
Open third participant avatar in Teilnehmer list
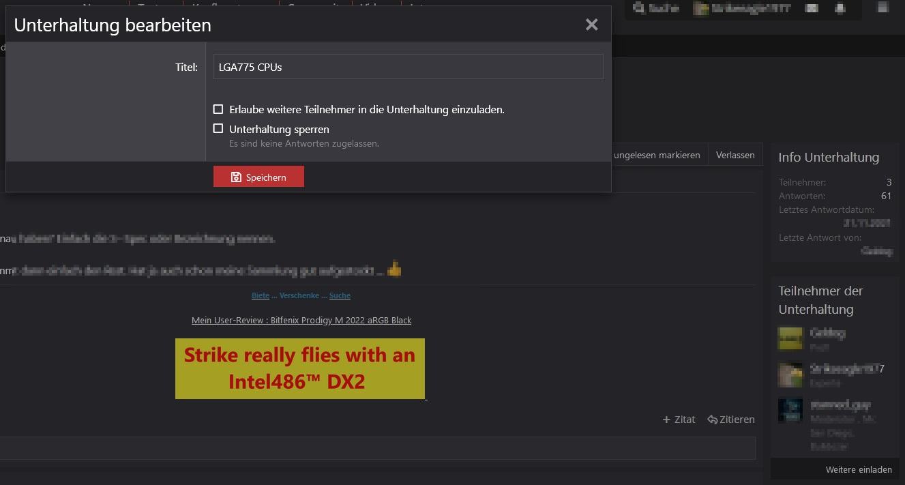tap(790, 410)
